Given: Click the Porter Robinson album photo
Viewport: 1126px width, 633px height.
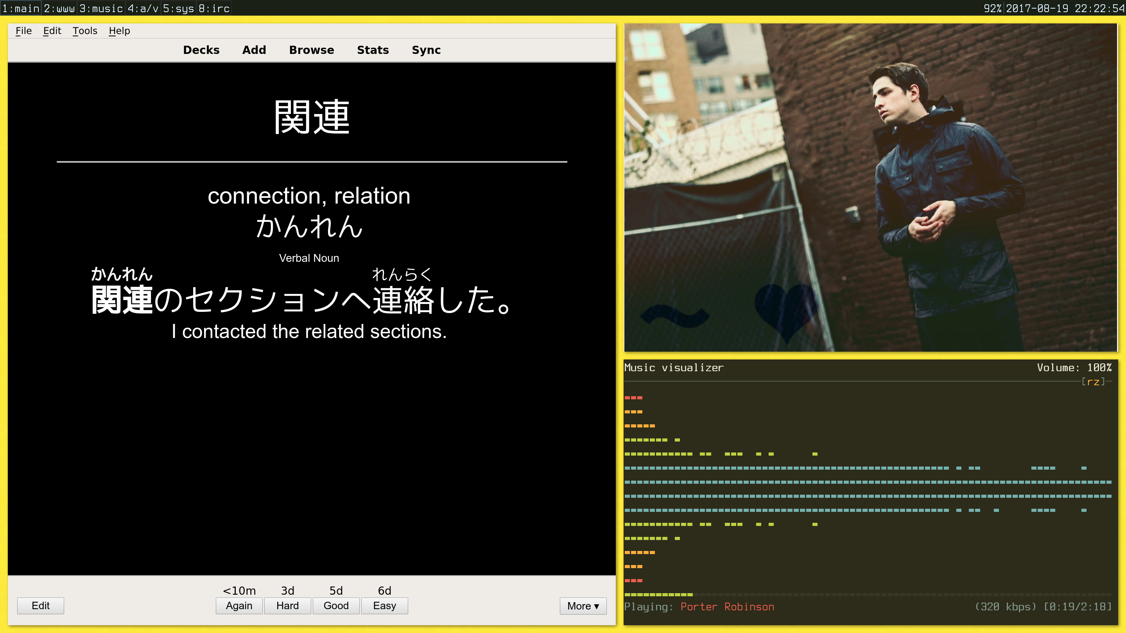Looking at the screenshot, I should (x=870, y=188).
